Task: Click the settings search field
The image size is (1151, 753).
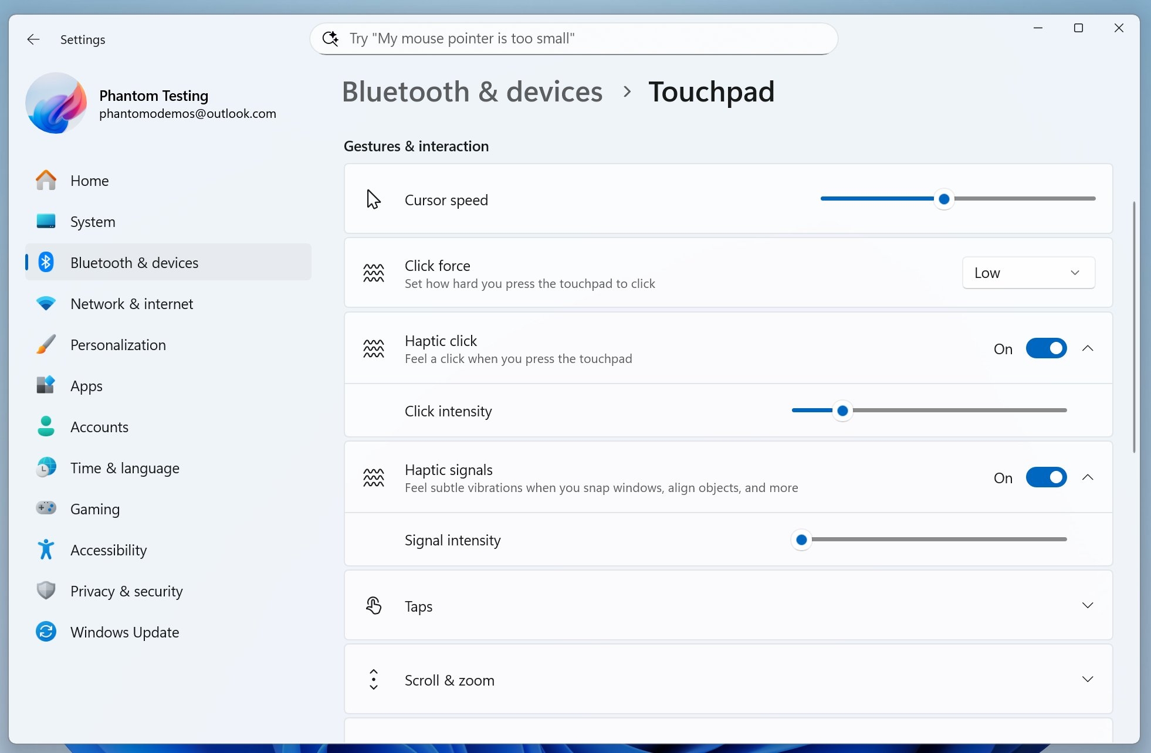Action: click(573, 38)
